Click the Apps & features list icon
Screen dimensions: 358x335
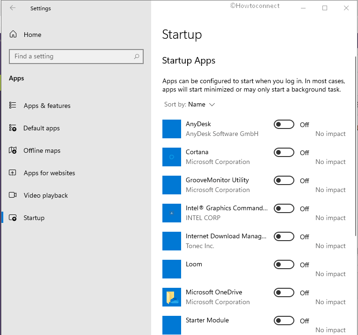click(13, 105)
